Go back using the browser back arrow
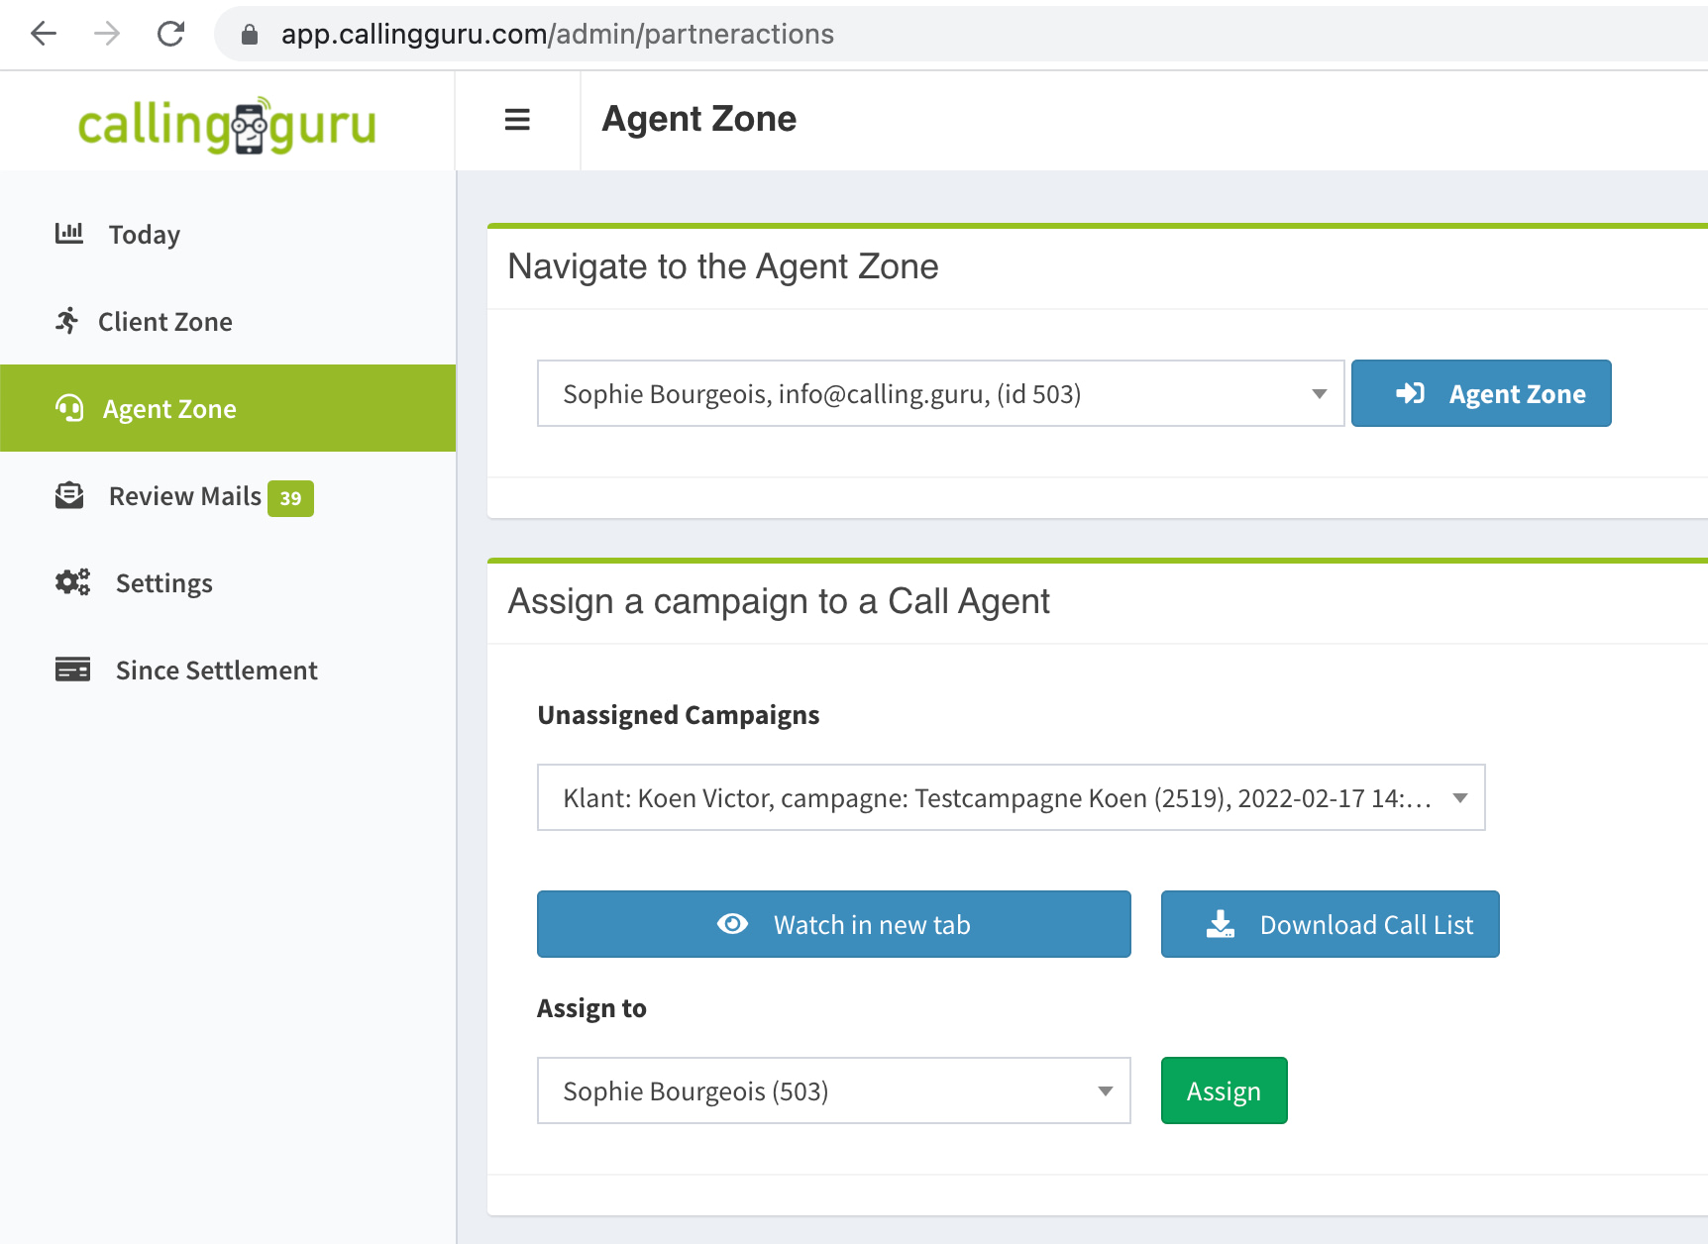The width and height of the screenshot is (1708, 1244). point(44,34)
